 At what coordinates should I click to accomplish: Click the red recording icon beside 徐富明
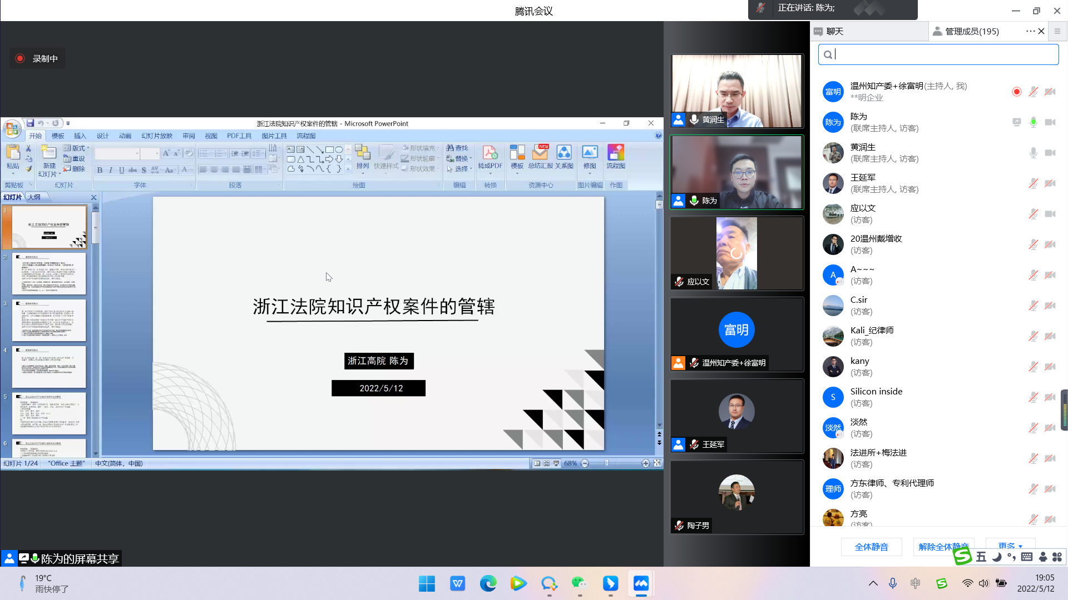pyautogui.click(x=1016, y=92)
